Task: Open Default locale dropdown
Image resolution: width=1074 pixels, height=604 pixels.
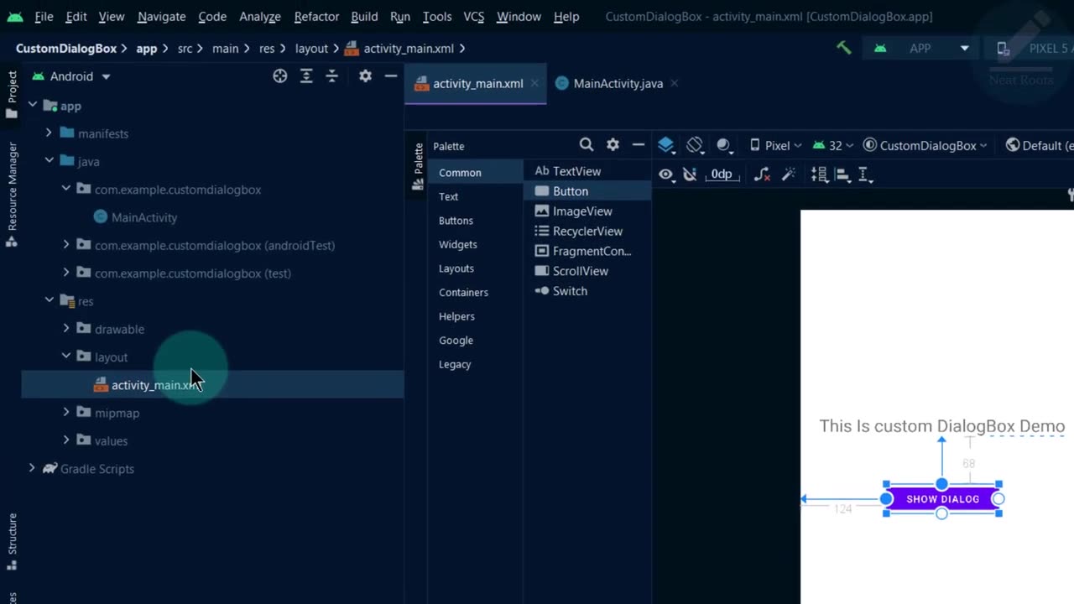Action: (1039, 145)
